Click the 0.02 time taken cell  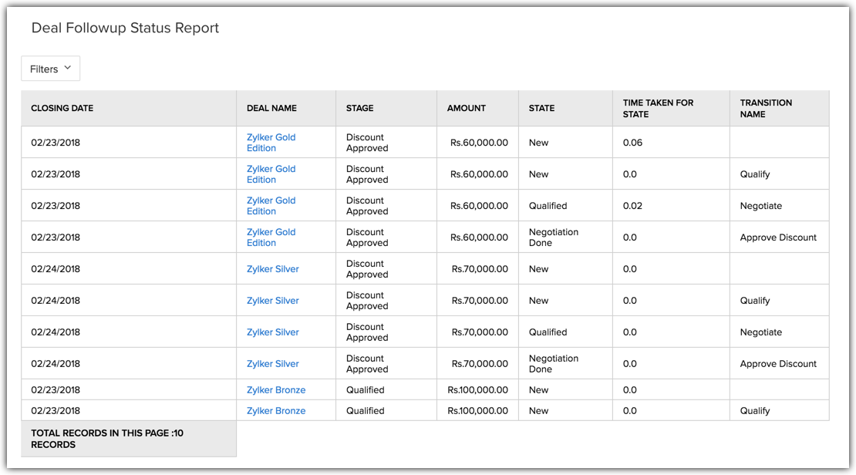click(x=632, y=206)
